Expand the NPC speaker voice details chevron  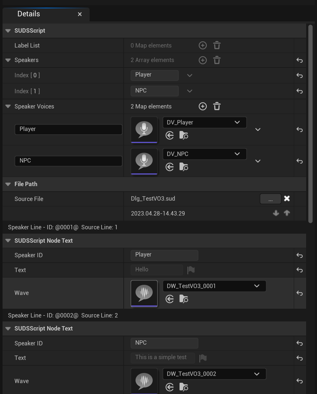pyautogui.click(x=258, y=161)
